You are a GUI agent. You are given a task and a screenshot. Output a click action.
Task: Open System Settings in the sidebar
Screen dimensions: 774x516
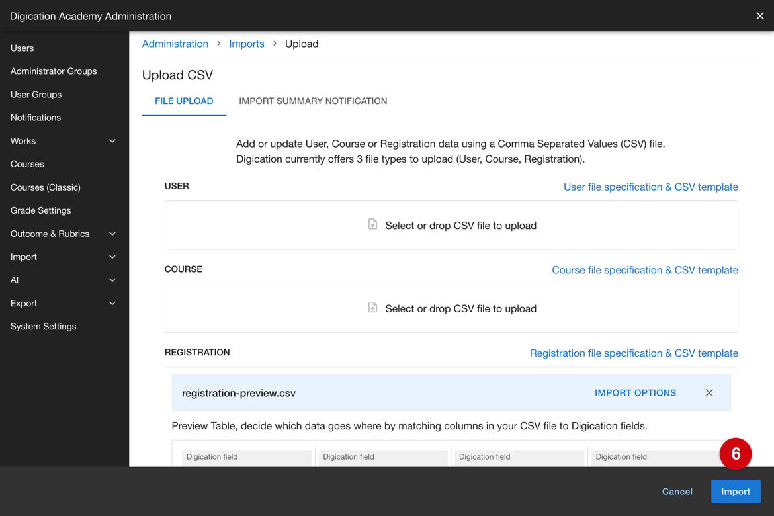pyautogui.click(x=44, y=326)
